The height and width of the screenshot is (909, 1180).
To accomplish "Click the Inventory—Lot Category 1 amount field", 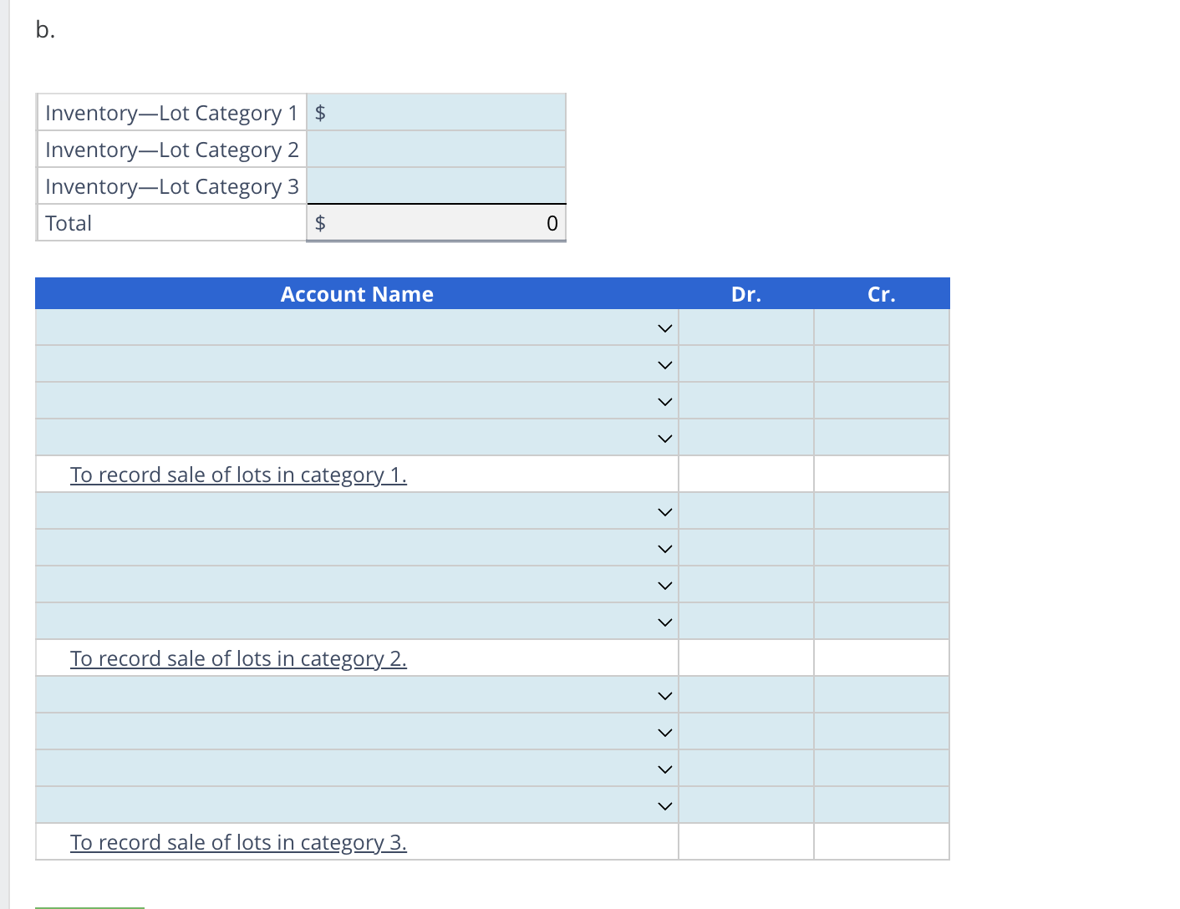I will [x=436, y=113].
